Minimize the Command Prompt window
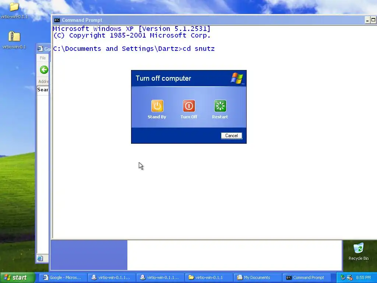 coord(367,20)
